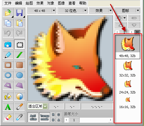Toggle the R color channel

[x=53, y=115]
